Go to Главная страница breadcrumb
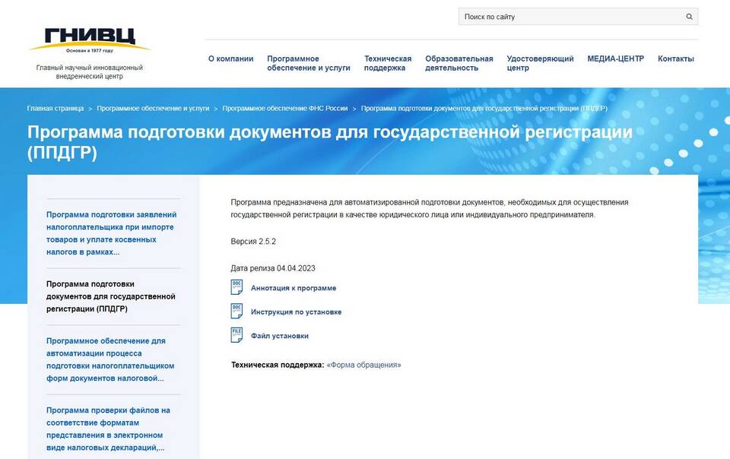 56,109
